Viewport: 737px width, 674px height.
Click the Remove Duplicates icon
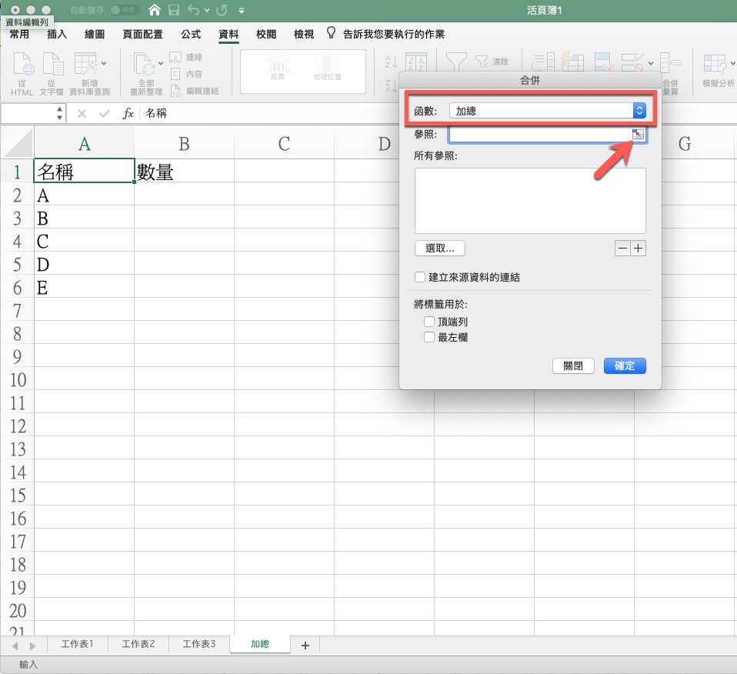(x=603, y=62)
